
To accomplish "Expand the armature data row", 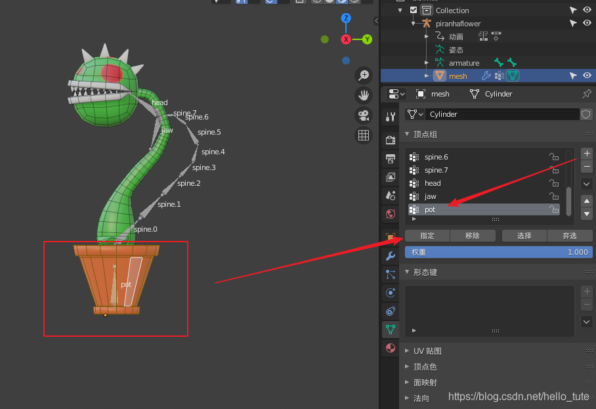I will [427, 63].
